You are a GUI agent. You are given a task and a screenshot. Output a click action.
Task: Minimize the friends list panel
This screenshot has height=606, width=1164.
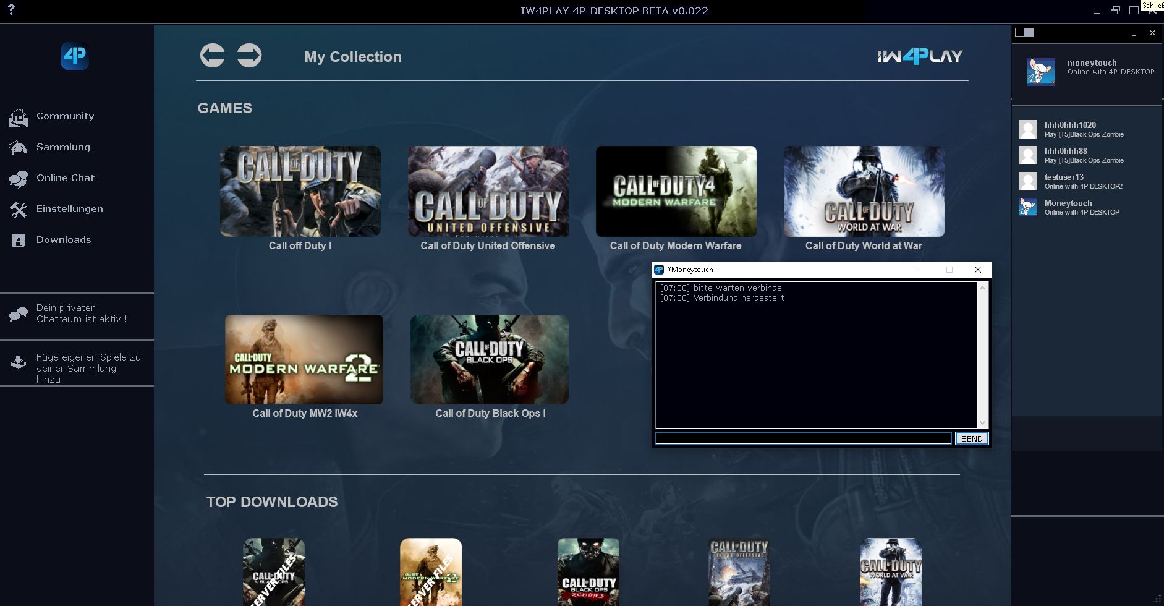(x=1134, y=34)
